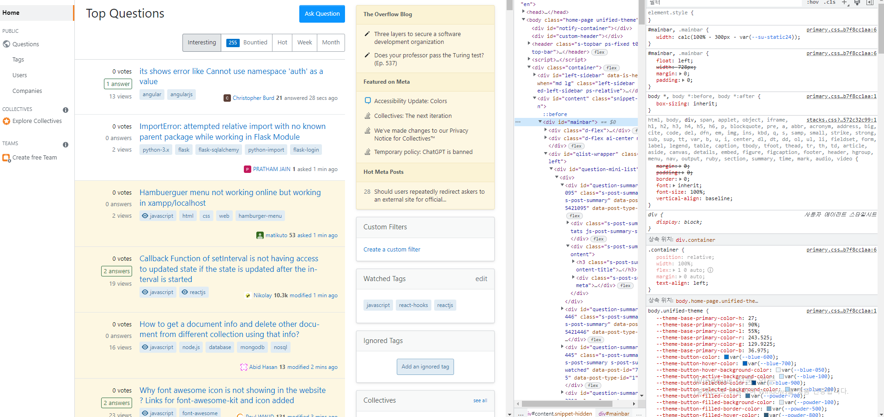The width and height of the screenshot is (884, 417).
Task: Toggle flex badge on the header top-bar node
Action: 599,52
